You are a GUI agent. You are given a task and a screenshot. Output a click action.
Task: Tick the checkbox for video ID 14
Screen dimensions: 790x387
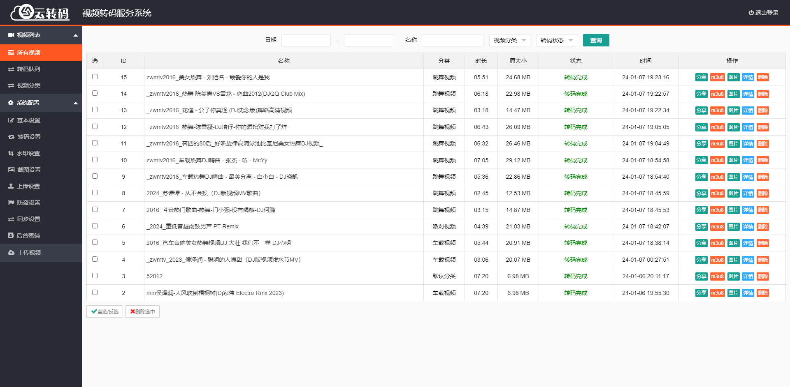coord(95,93)
